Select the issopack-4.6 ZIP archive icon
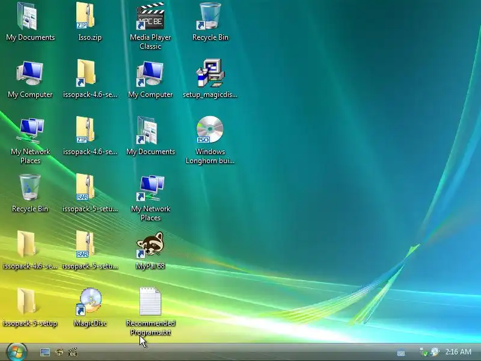This screenshot has height=361, width=481. [85, 129]
